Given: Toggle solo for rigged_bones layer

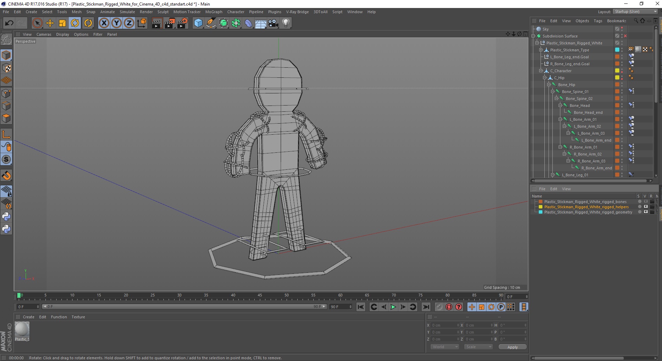Looking at the screenshot, I should (x=639, y=202).
